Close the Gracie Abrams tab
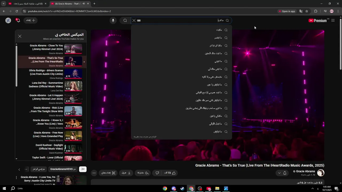 point(88,4)
